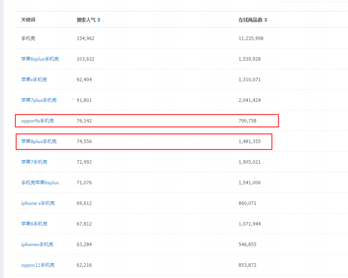Select search popularity value 91,801

tap(84, 100)
